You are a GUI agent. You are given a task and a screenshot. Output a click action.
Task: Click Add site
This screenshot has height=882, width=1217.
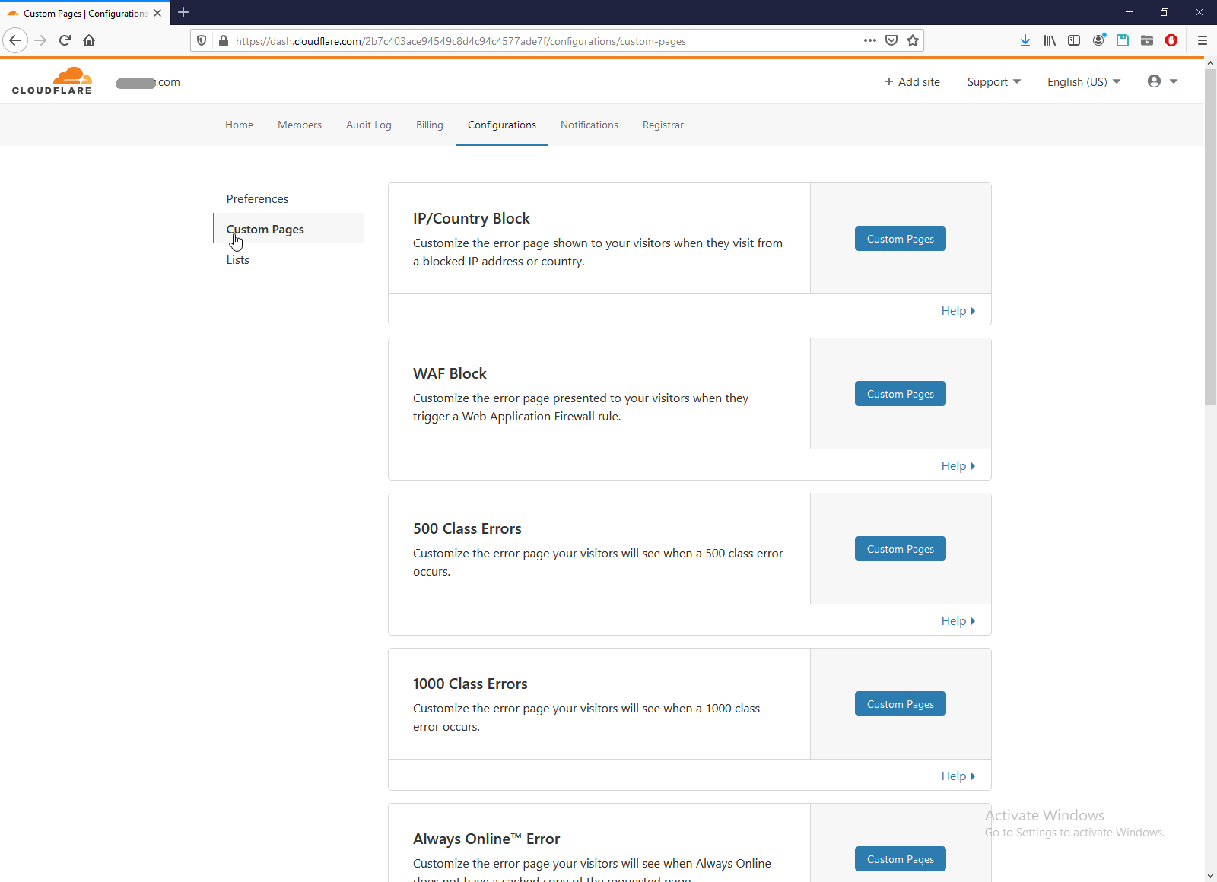point(912,82)
